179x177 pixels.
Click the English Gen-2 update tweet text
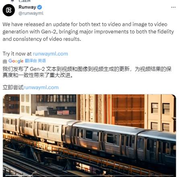pos(88,32)
